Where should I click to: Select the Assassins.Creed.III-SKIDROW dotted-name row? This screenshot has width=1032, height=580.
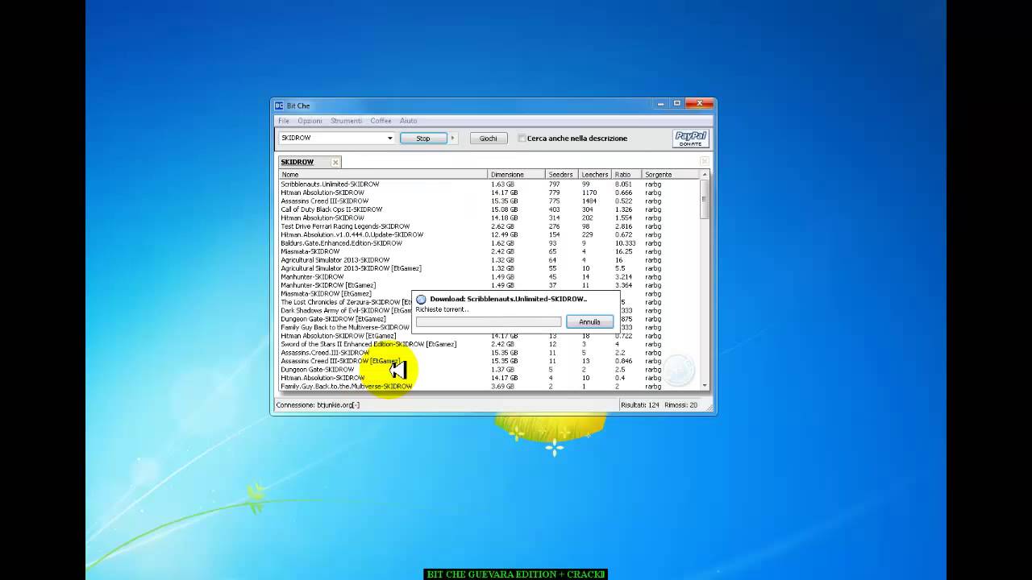point(489,353)
